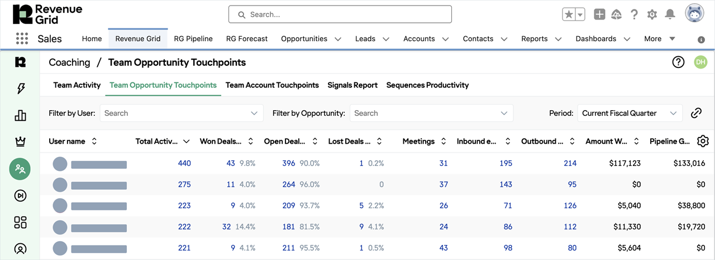This screenshot has width=715, height=260.
Task: Click the avatar in the 440 activities row
Action: click(x=60, y=164)
